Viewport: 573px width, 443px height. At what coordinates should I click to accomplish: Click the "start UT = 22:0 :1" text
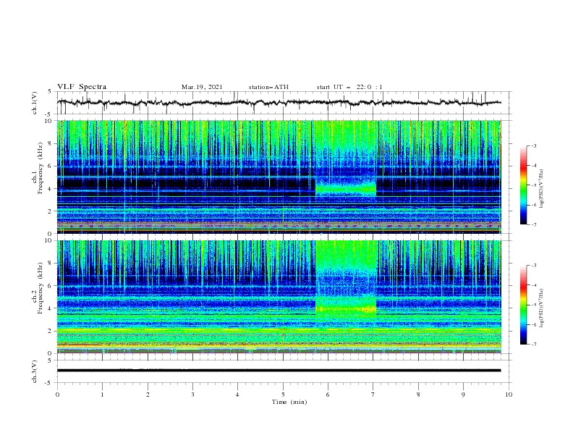pyautogui.click(x=349, y=87)
